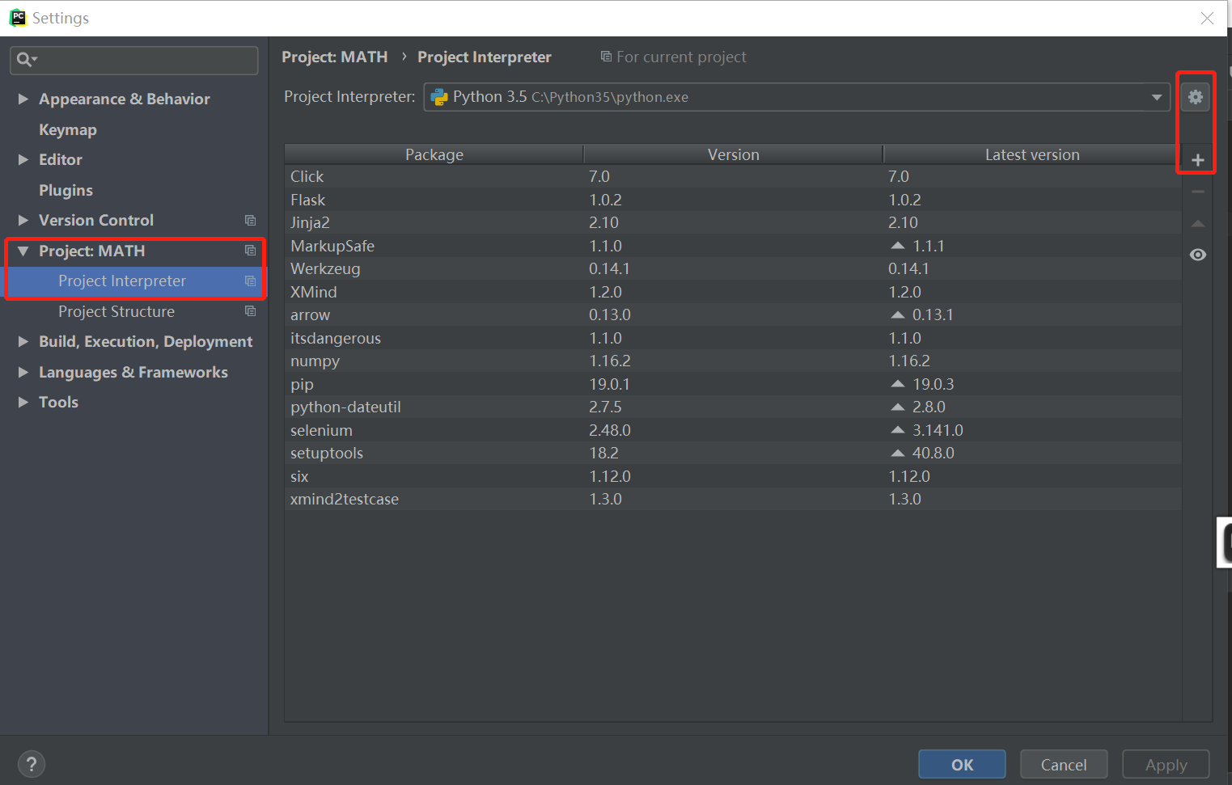Click the Package column header
Screen dimensions: 1232x785
pyautogui.click(x=434, y=154)
